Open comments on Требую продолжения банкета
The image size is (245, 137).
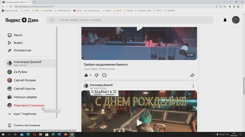click(104, 75)
